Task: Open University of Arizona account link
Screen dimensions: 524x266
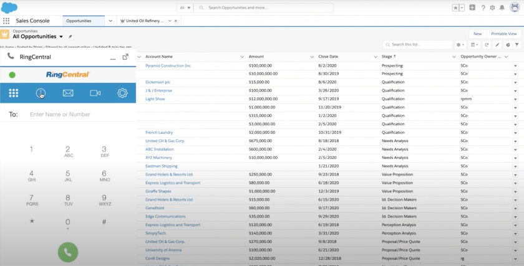Action: 163,250
